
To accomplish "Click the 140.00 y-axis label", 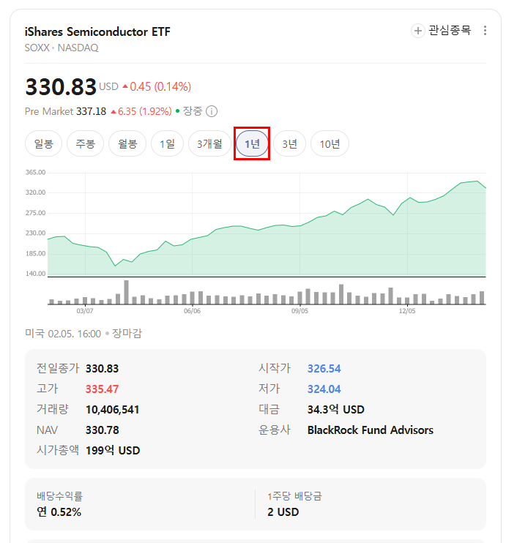I will pyautogui.click(x=35, y=274).
